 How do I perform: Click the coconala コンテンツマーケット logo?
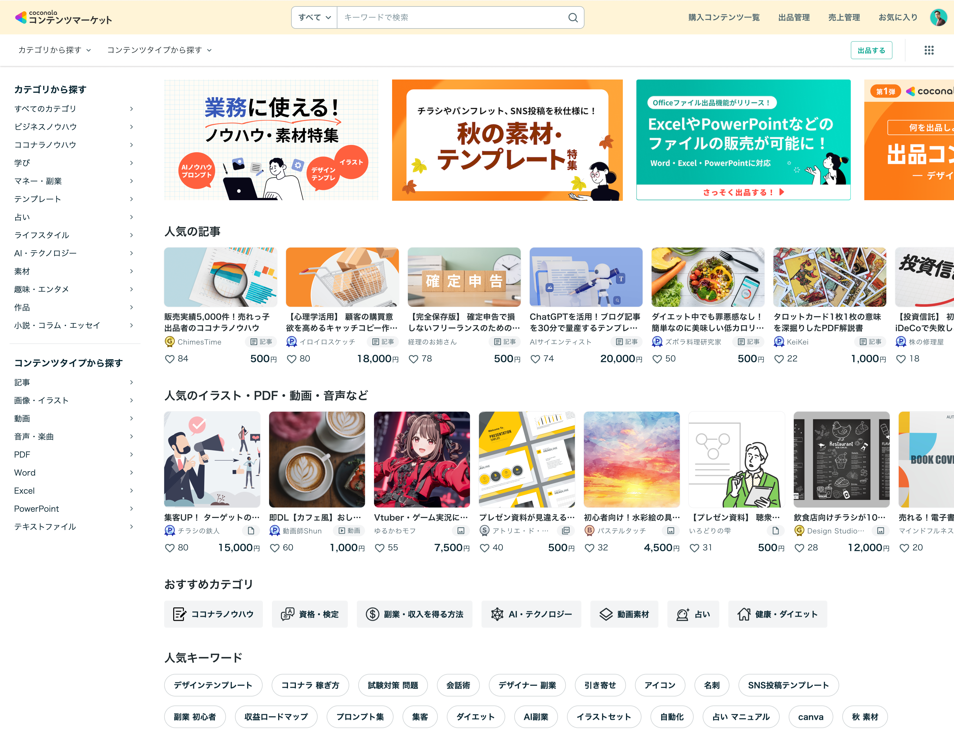(64, 17)
